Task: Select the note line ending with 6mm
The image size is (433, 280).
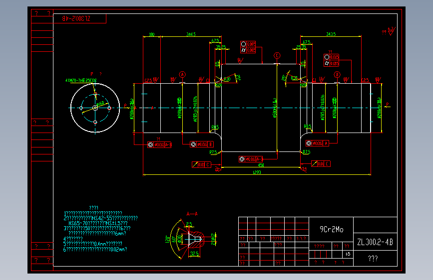Action: pos(97,233)
